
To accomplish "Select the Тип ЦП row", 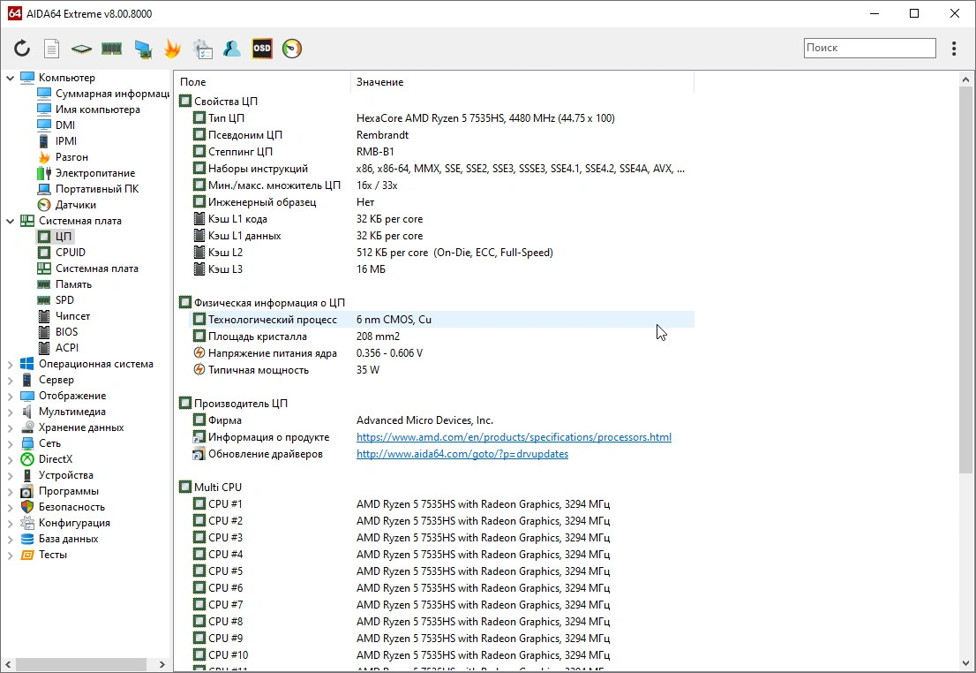I will coord(442,118).
